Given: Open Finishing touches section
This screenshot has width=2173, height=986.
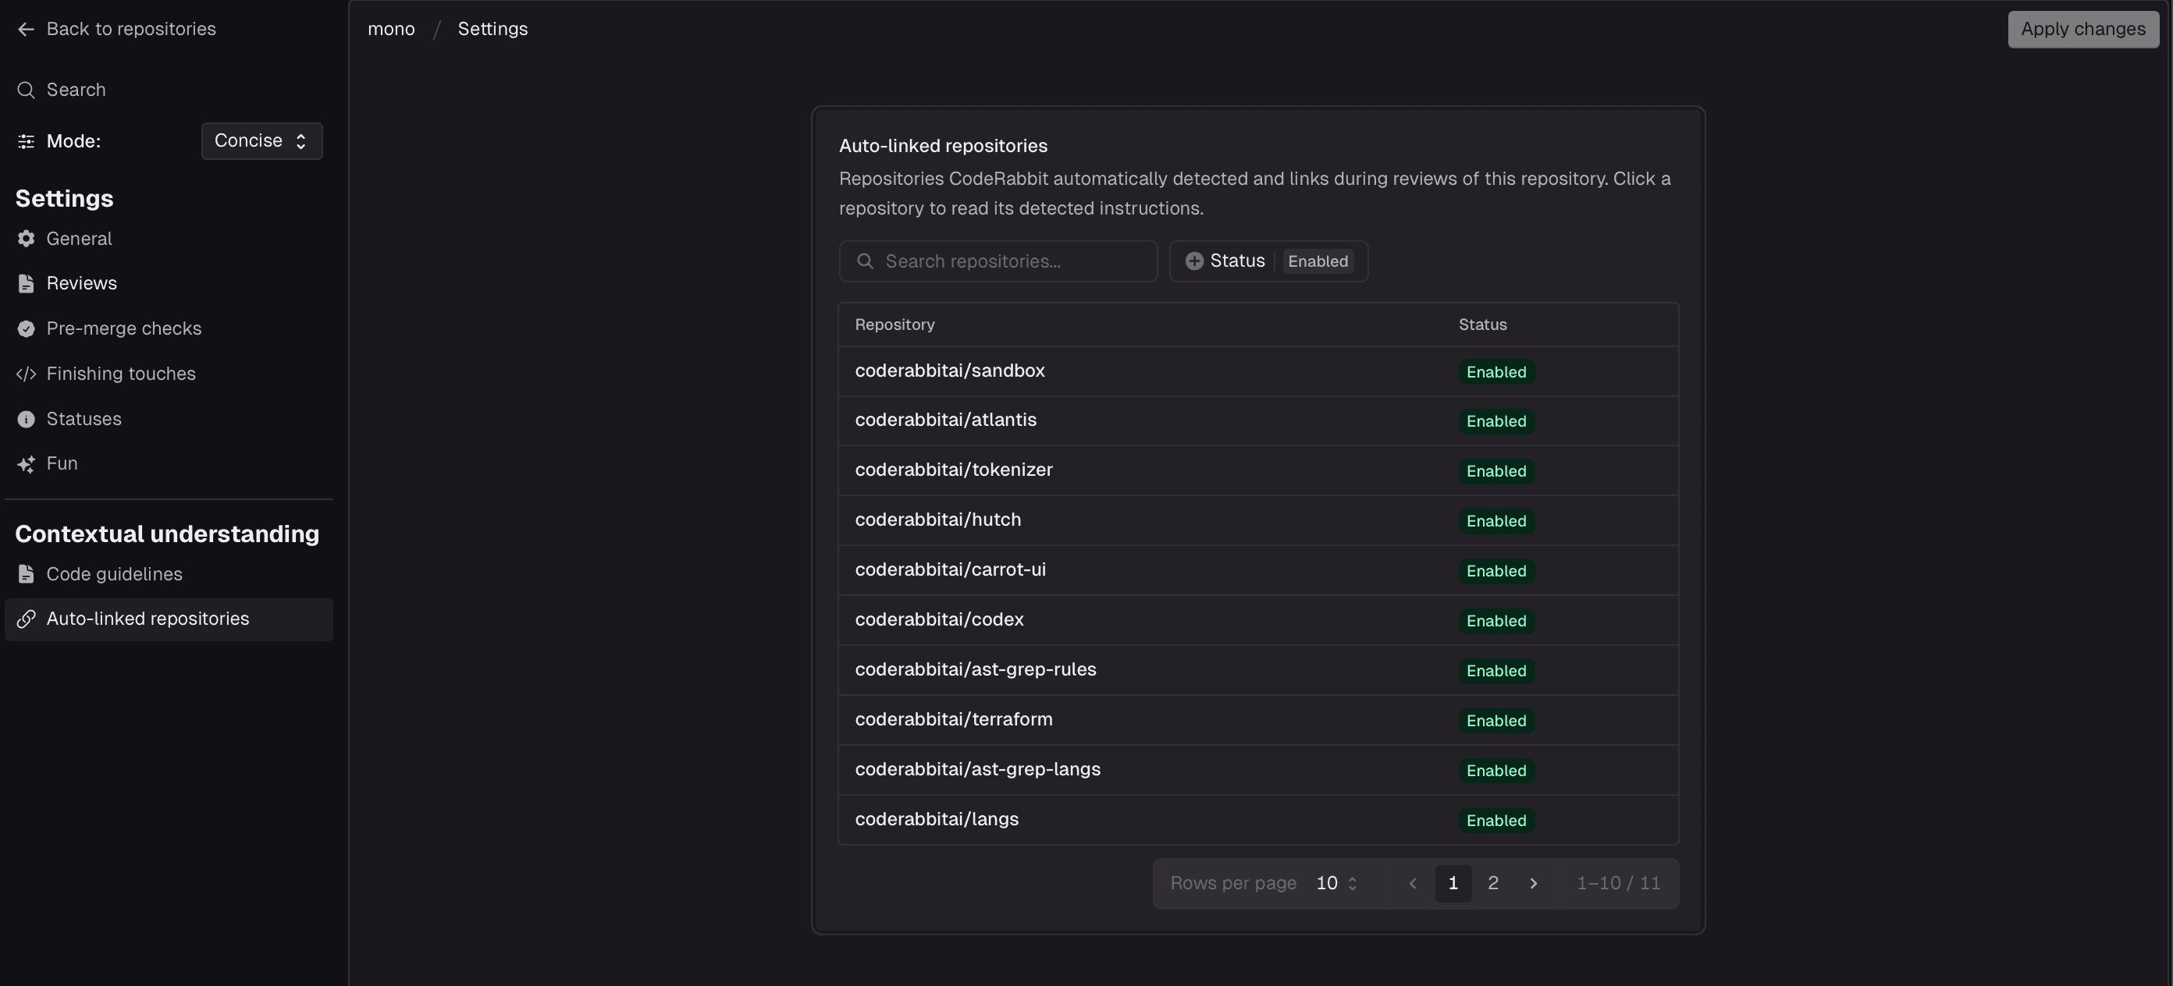Looking at the screenshot, I should (169, 374).
